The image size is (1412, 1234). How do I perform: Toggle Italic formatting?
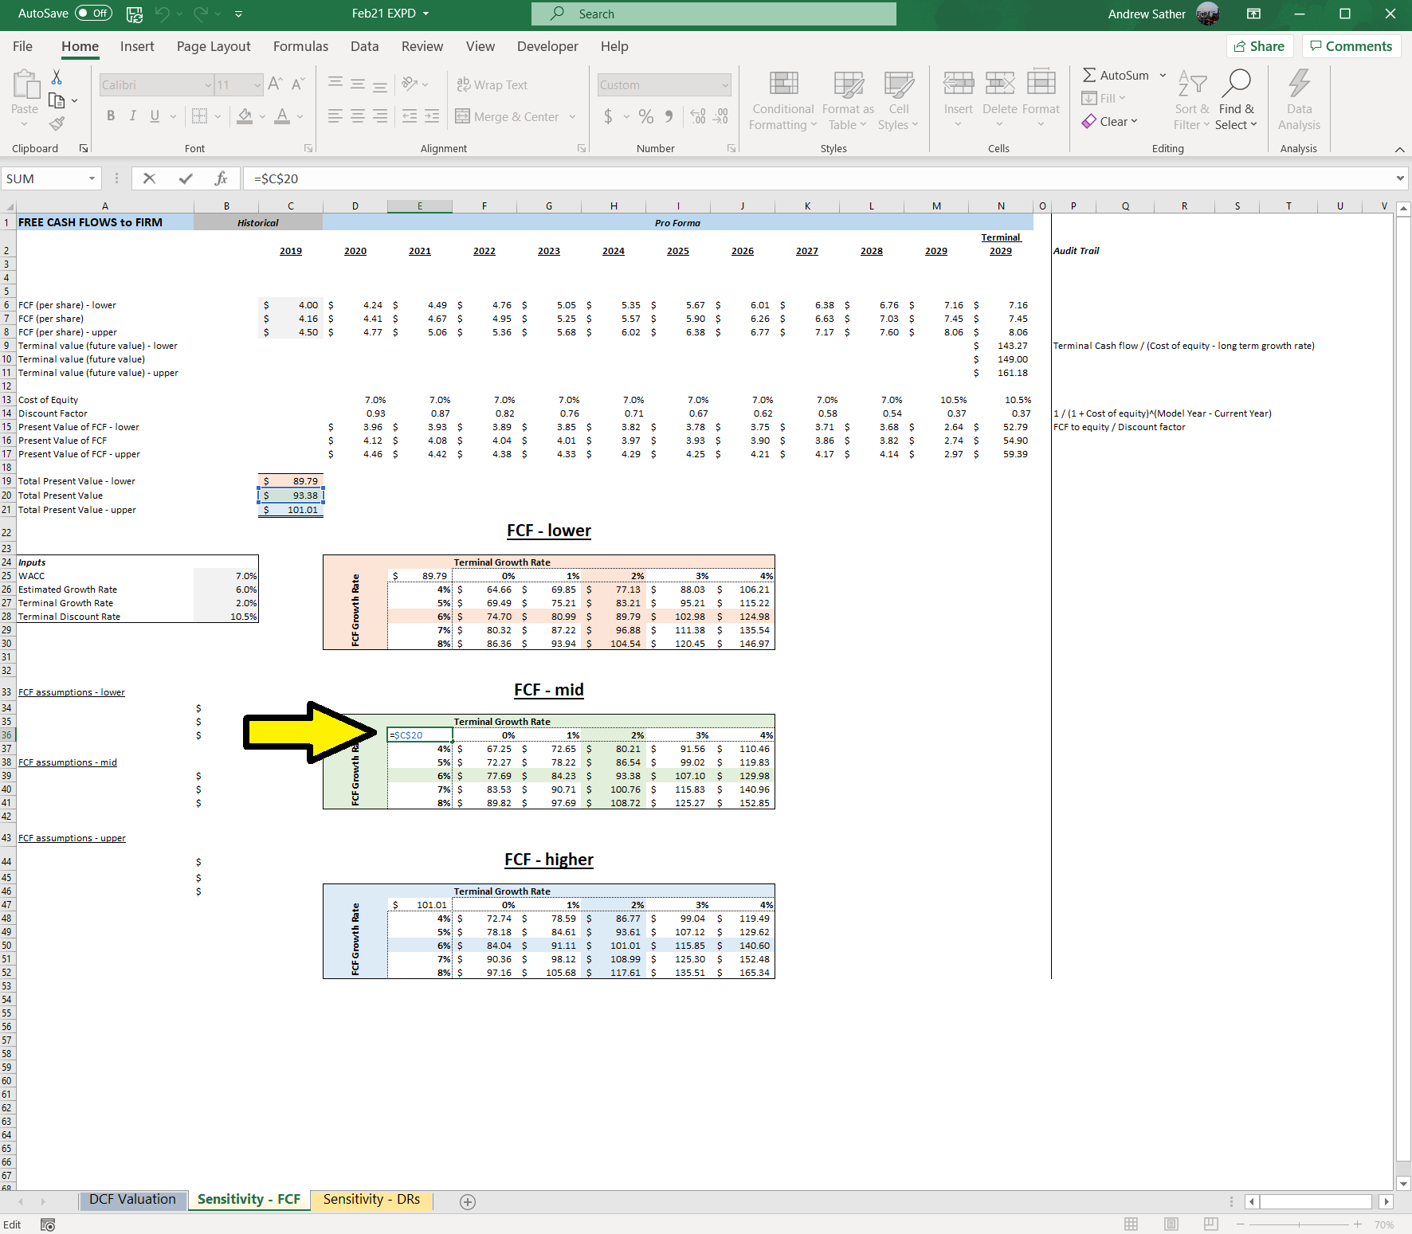132,116
